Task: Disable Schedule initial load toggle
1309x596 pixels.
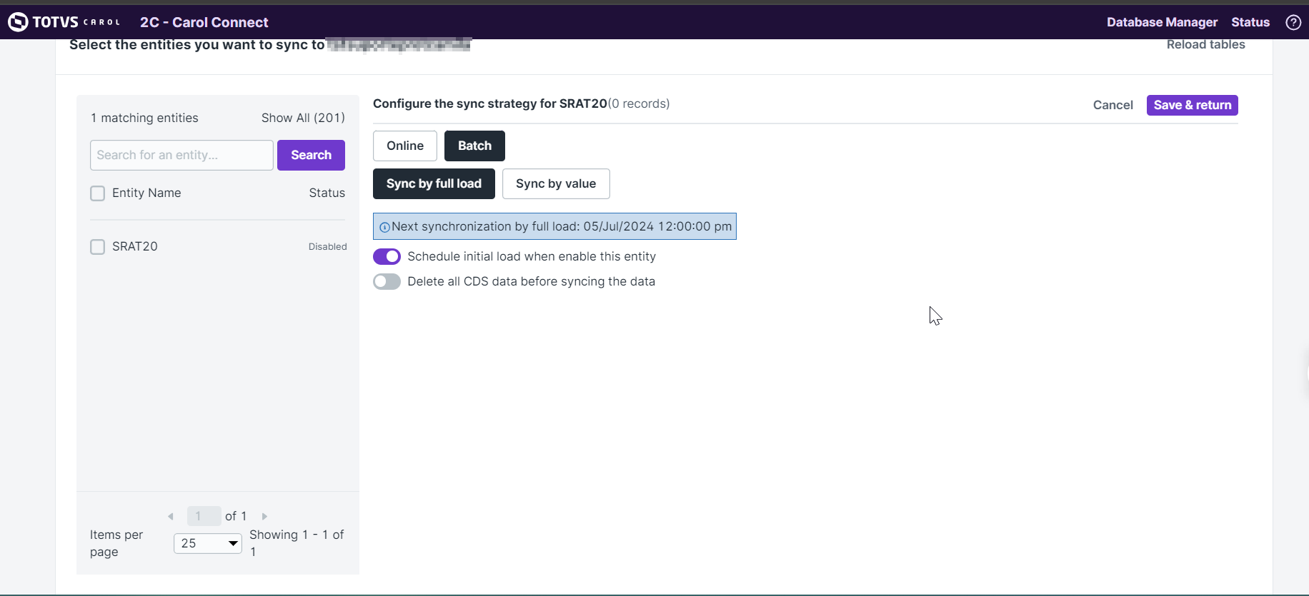Action: coord(387,256)
